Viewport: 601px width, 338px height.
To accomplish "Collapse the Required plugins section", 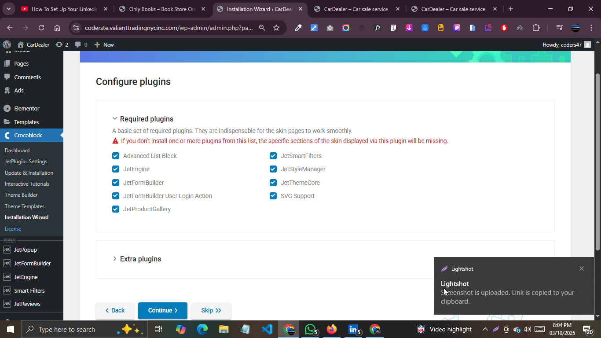I will (x=115, y=119).
